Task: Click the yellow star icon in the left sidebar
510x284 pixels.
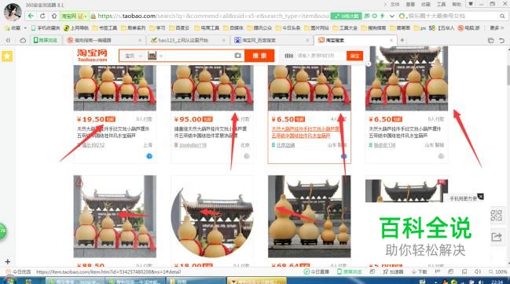Action: [7, 56]
